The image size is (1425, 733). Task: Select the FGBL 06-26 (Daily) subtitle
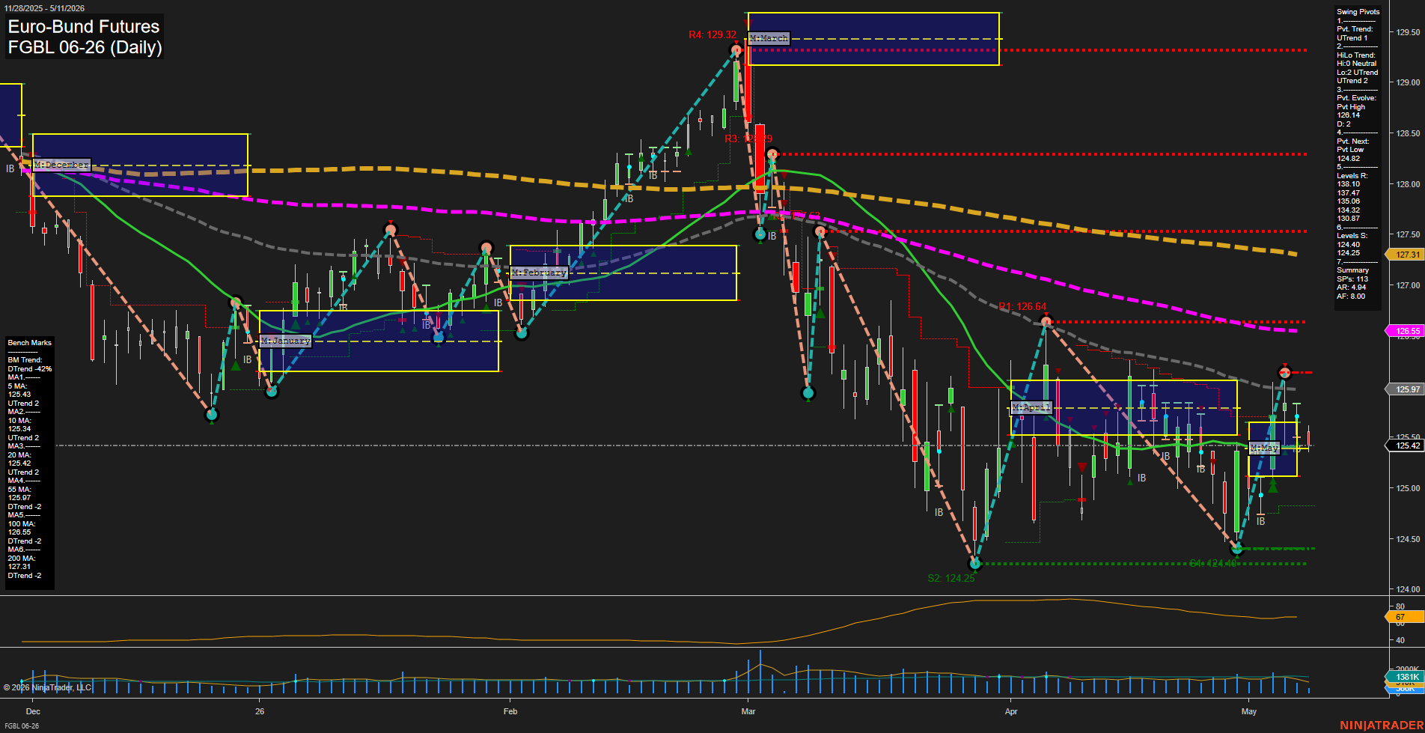click(85, 48)
